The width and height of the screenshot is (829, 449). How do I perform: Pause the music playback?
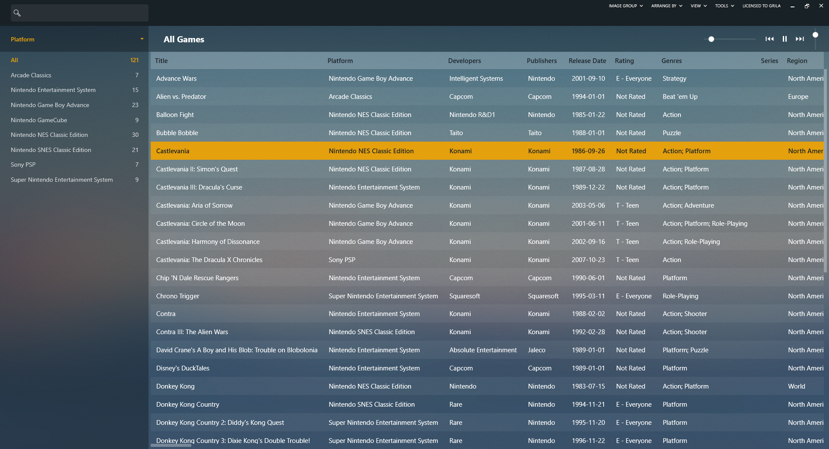tap(785, 39)
